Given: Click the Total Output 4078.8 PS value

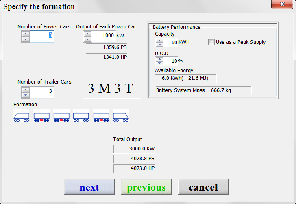Looking at the screenshot, I should pos(134,159).
